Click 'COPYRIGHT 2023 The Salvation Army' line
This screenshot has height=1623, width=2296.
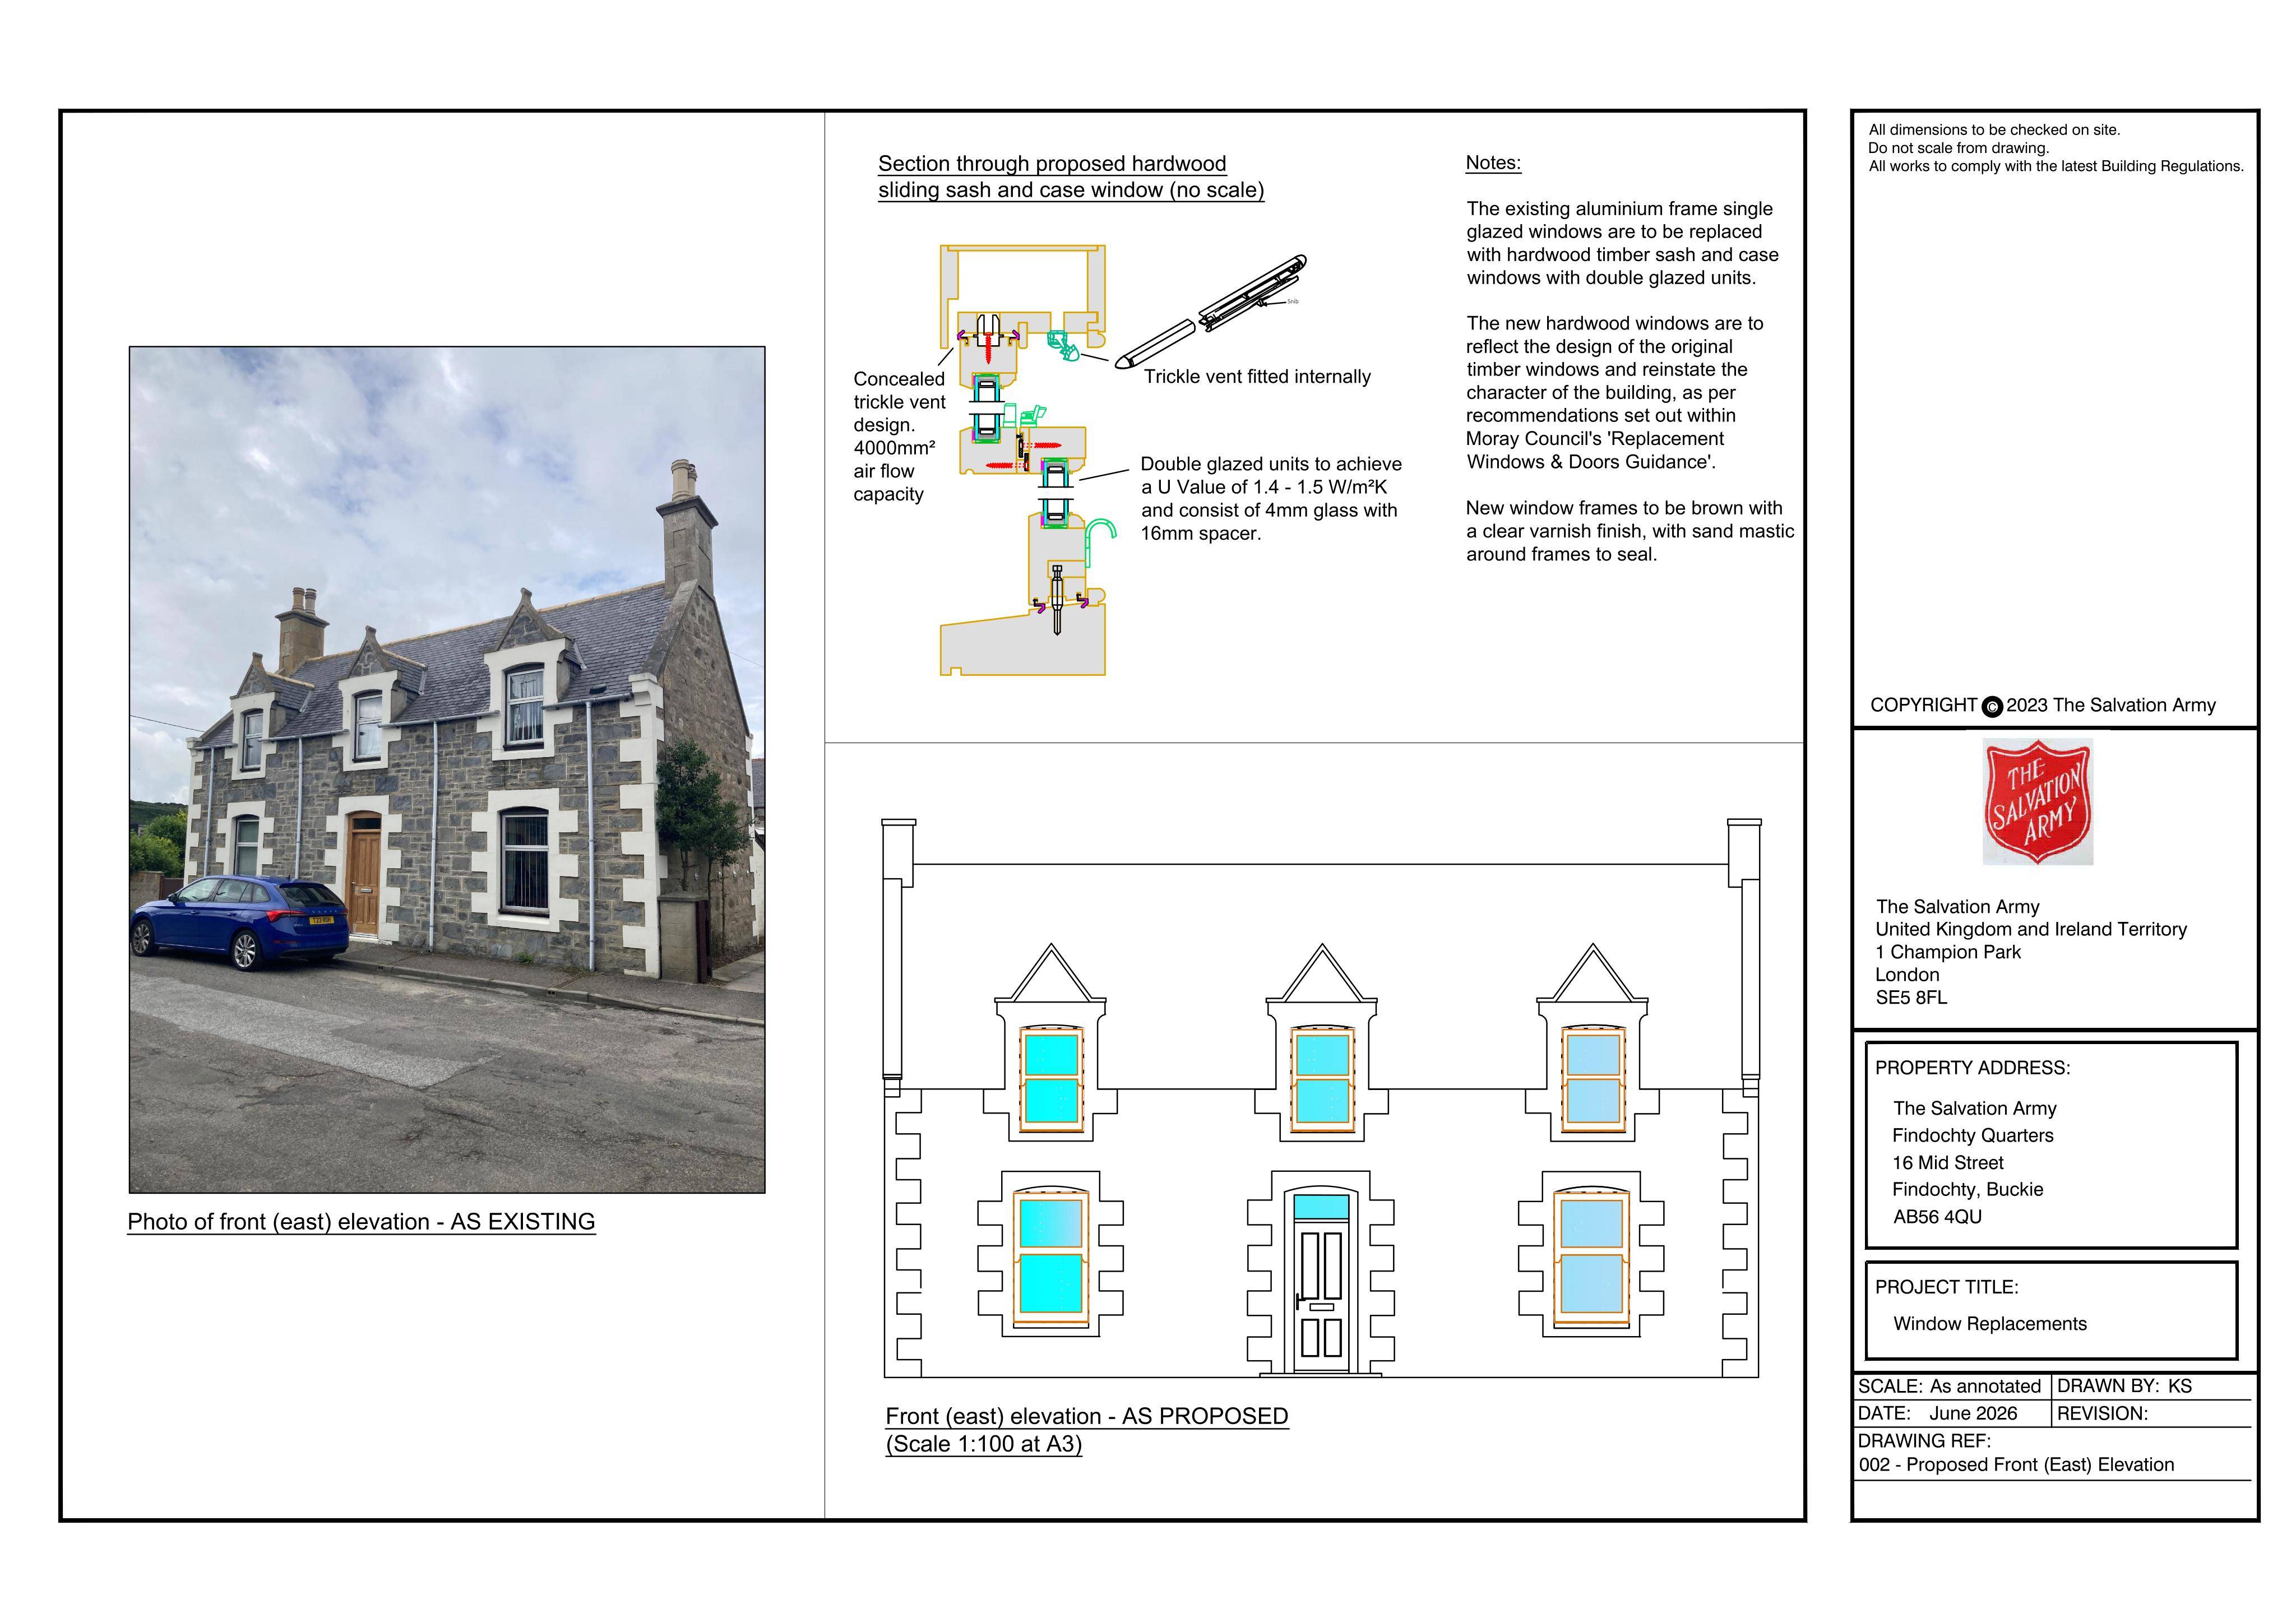pos(2043,706)
